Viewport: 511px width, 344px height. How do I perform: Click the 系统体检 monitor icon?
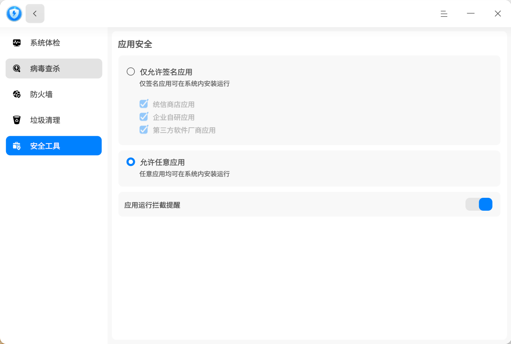[x=17, y=43]
